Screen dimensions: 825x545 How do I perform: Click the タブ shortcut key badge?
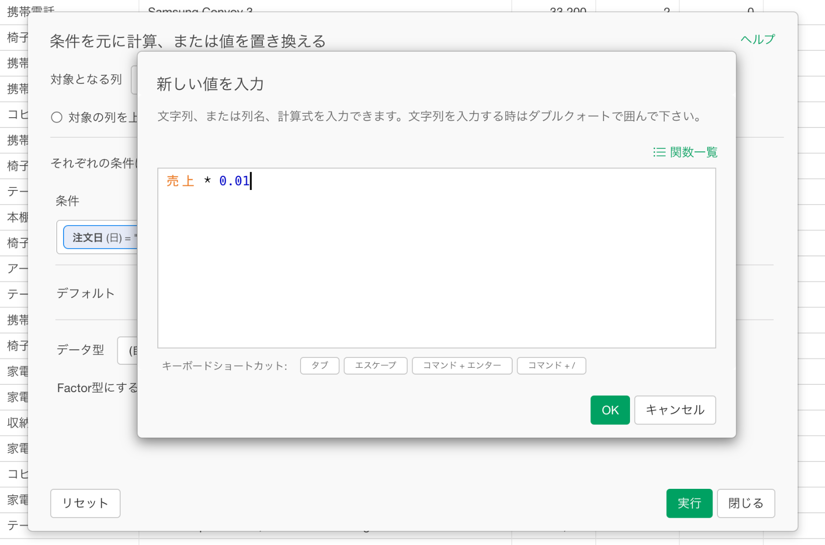[x=319, y=366]
